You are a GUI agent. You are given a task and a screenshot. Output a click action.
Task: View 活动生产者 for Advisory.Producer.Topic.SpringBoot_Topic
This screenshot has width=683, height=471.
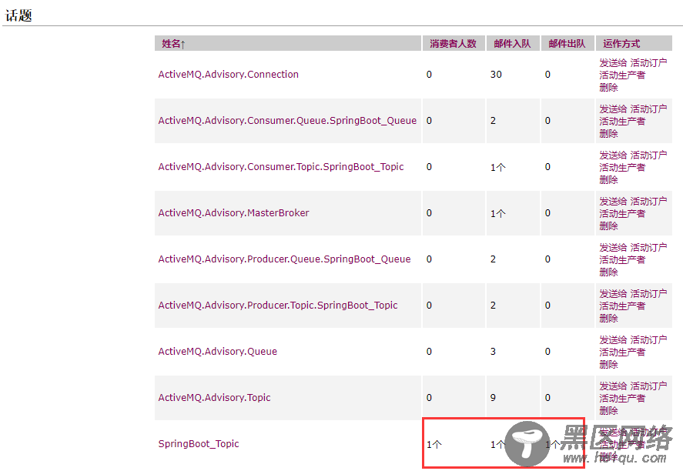click(x=622, y=306)
